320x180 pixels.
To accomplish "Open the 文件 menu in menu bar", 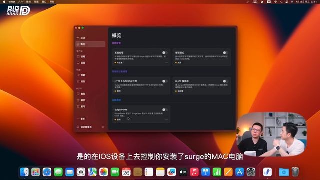I will (x=21, y=2).
